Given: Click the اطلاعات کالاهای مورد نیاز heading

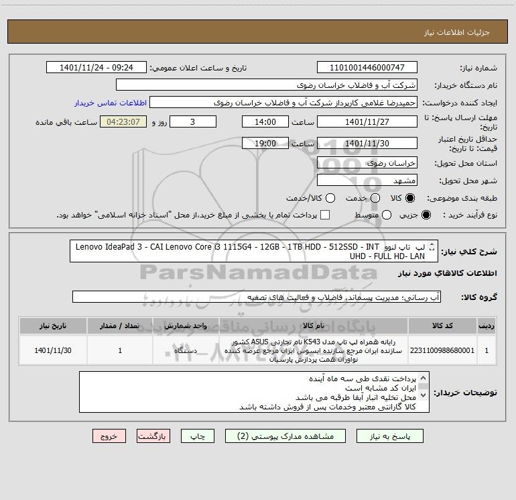Looking at the screenshot, I should [448, 273].
